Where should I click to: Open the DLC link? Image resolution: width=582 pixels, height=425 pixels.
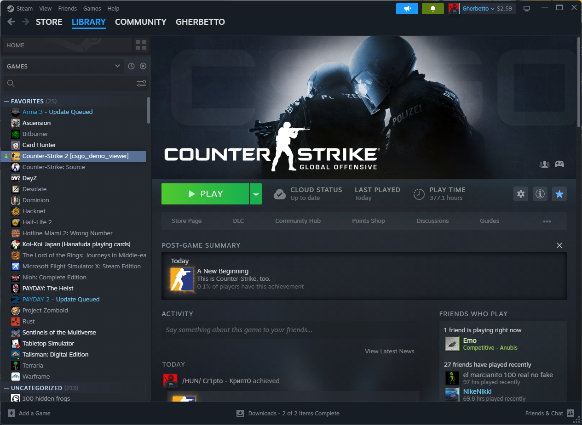(x=238, y=221)
